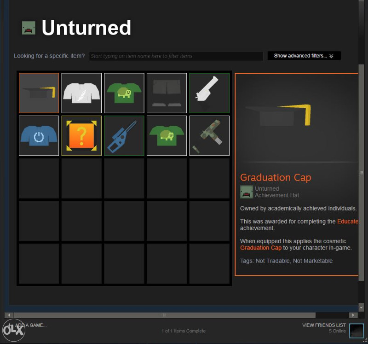Select the blue power-symbol shirt item
Viewport: 368px width, 344px height.
tap(39, 135)
